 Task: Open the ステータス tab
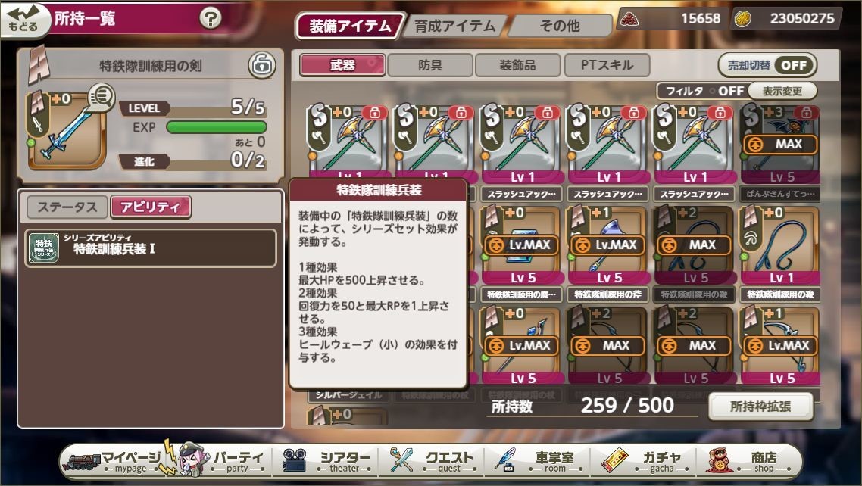67,207
